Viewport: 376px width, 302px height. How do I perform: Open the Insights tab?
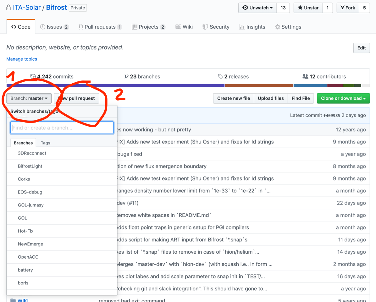click(x=252, y=27)
